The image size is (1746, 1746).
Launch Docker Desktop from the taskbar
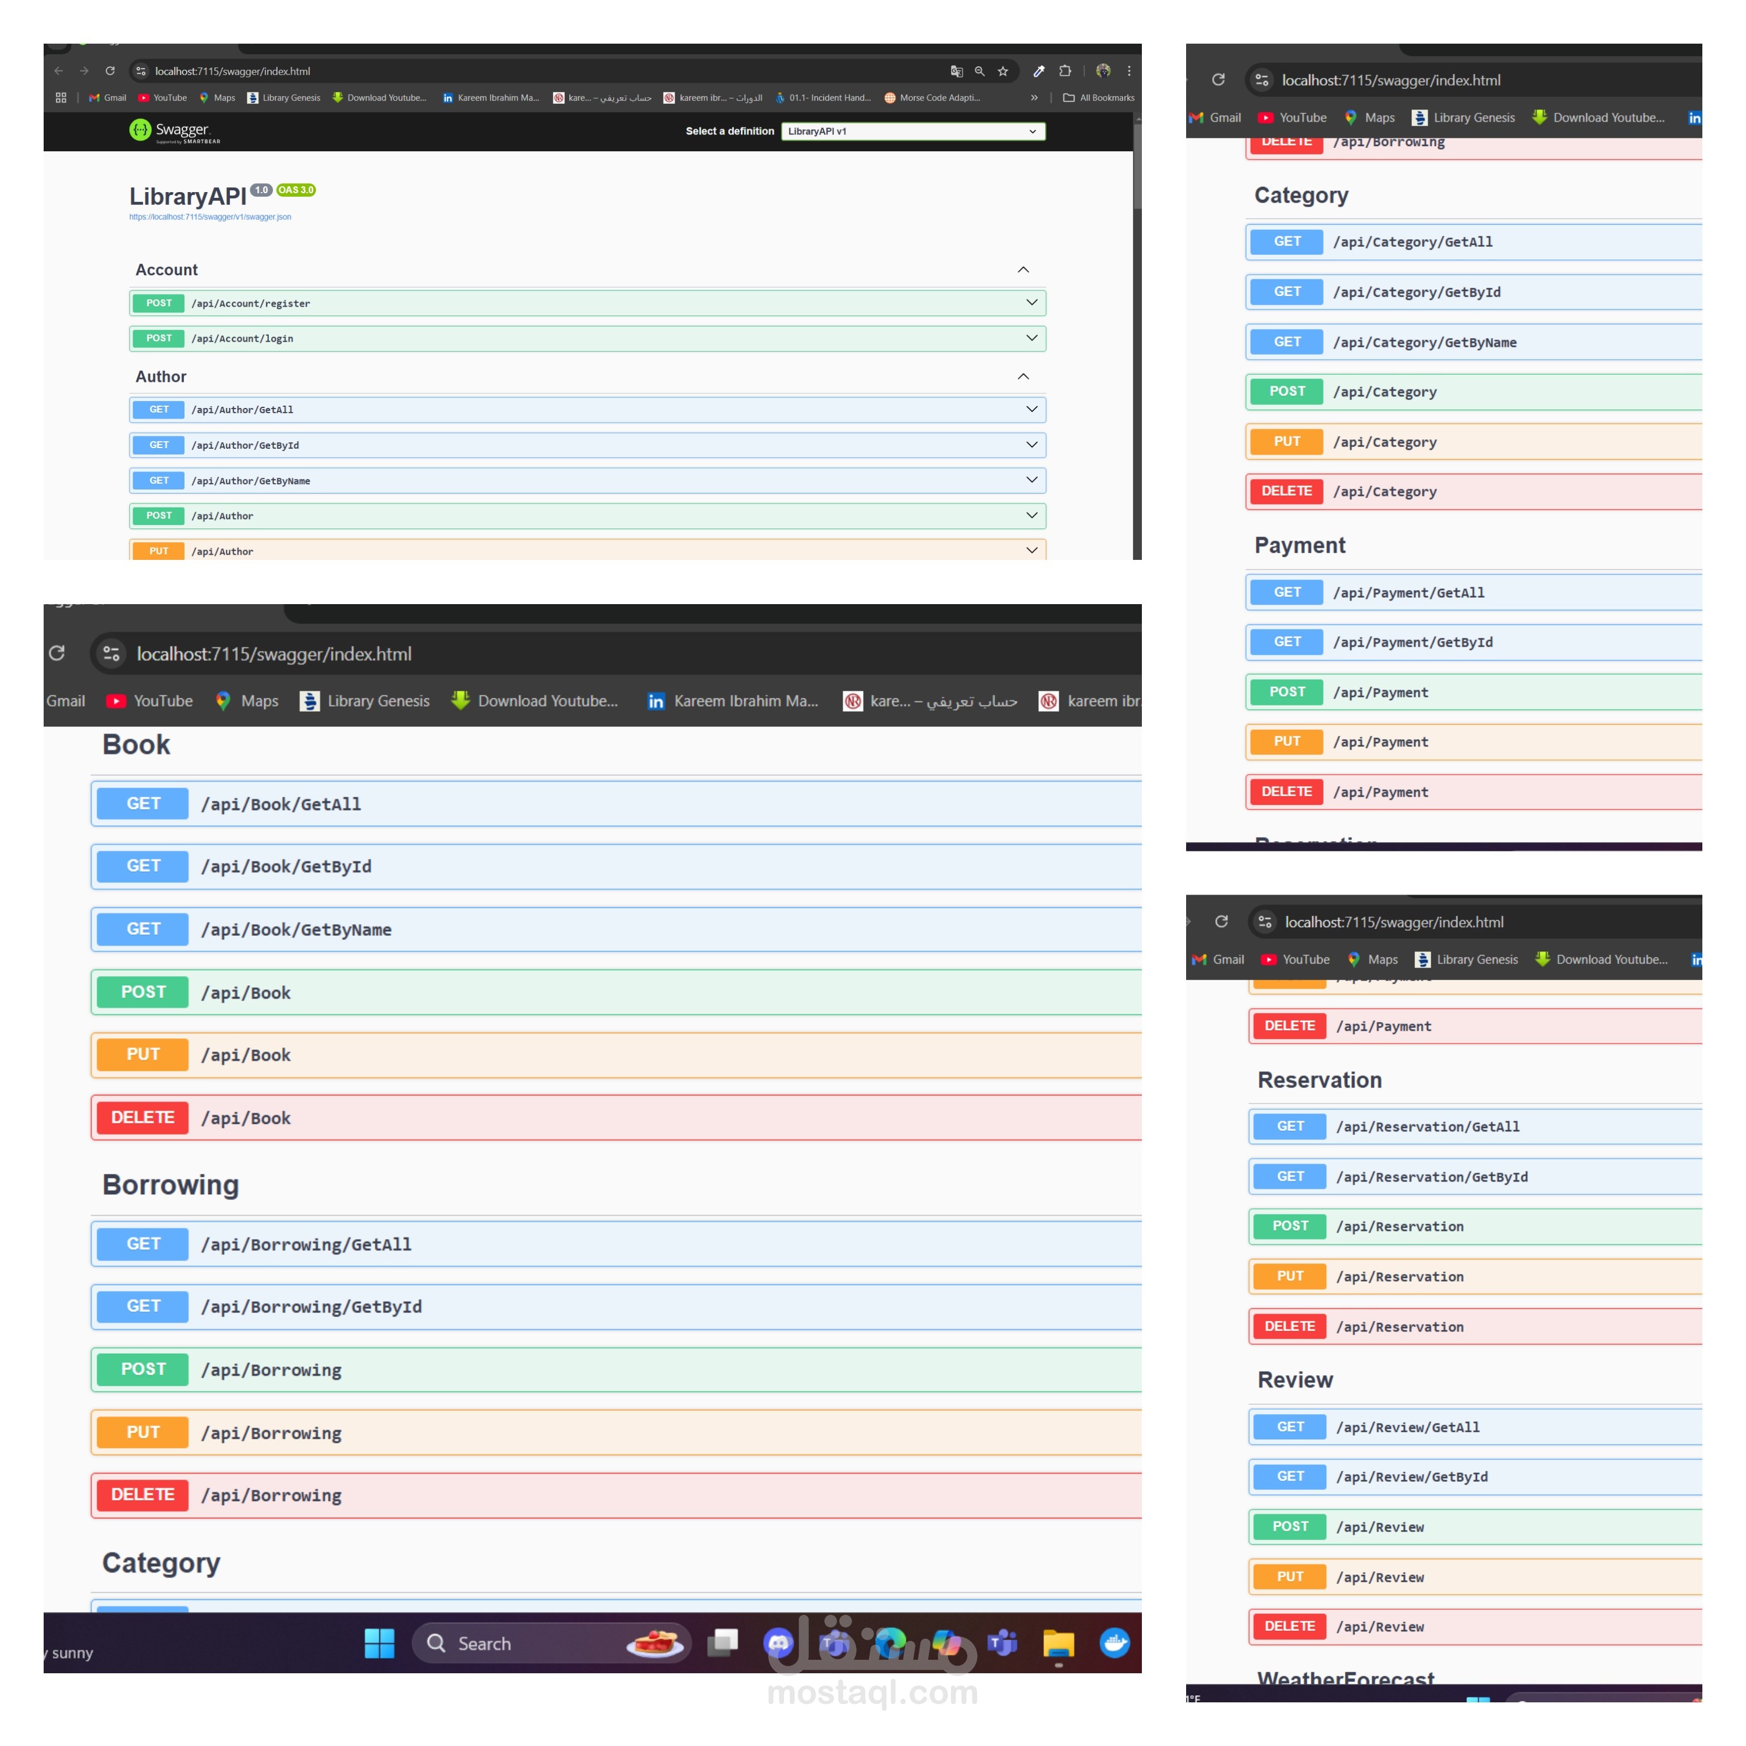[1115, 1642]
